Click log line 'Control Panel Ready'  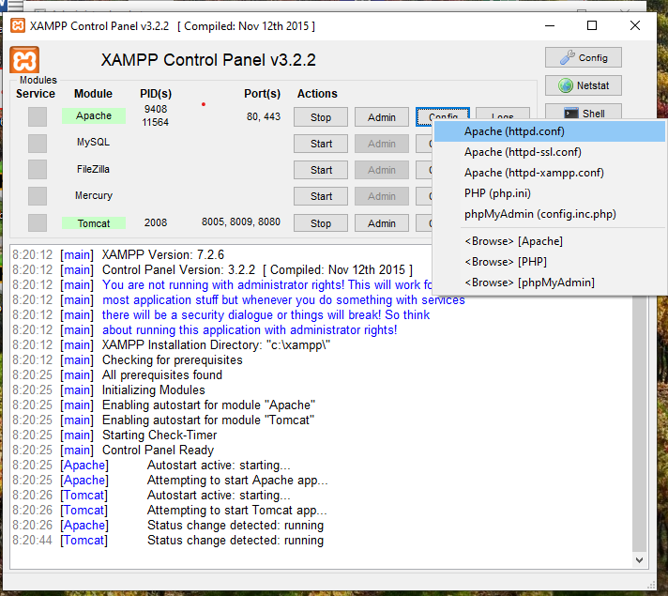(x=158, y=451)
